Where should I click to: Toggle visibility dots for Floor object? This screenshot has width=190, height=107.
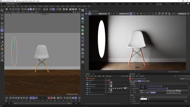[x=107, y=92]
